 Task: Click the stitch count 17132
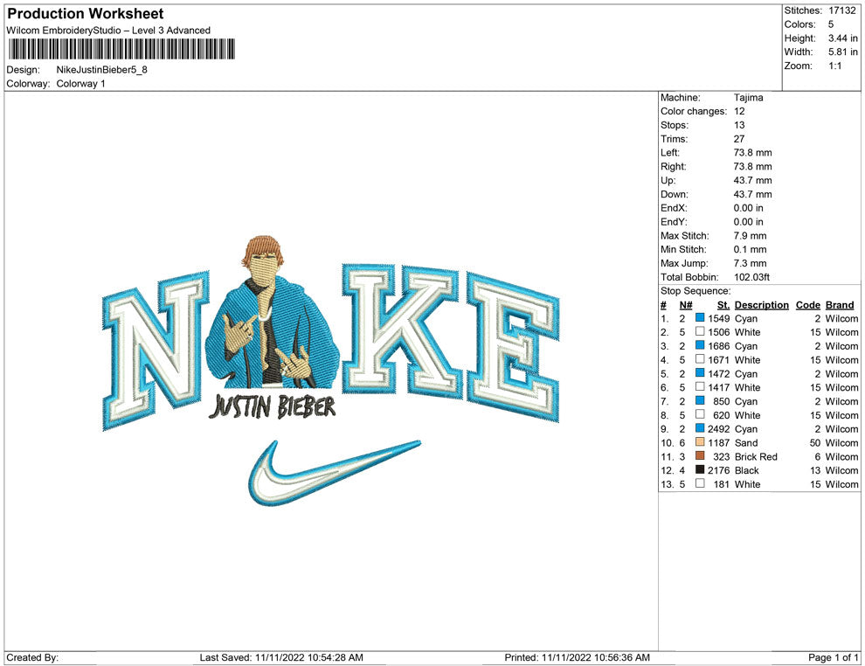click(841, 10)
